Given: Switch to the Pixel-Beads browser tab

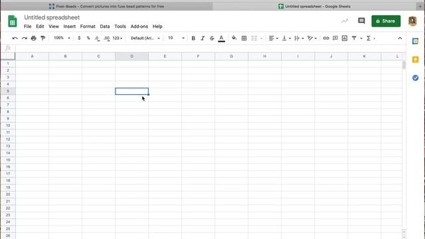Looking at the screenshot, I should [106, 6].
